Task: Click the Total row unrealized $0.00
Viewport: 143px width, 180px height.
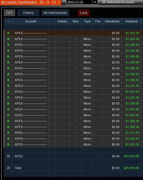Action: point(116,168)
